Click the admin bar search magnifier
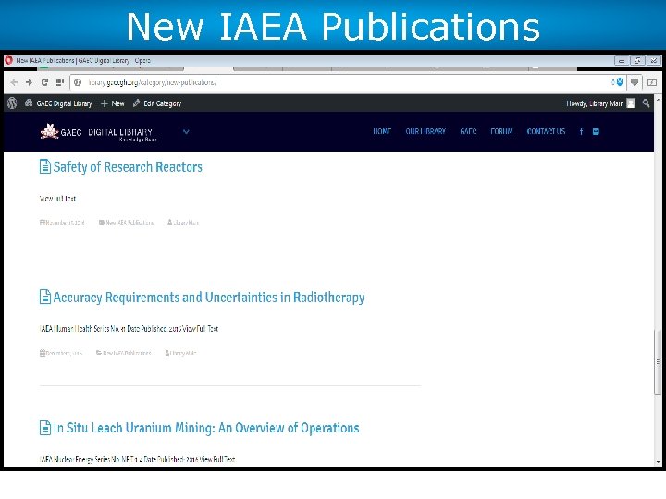 pyautogui.click(x=646, y=103)
